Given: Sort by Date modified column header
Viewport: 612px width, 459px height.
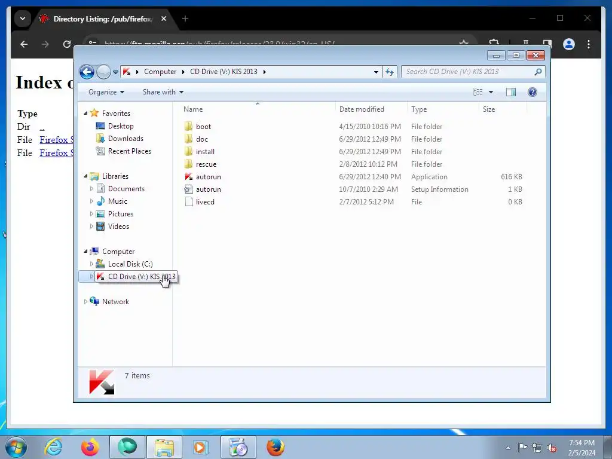Looking at the screenshot, I should tap(371, 109).
